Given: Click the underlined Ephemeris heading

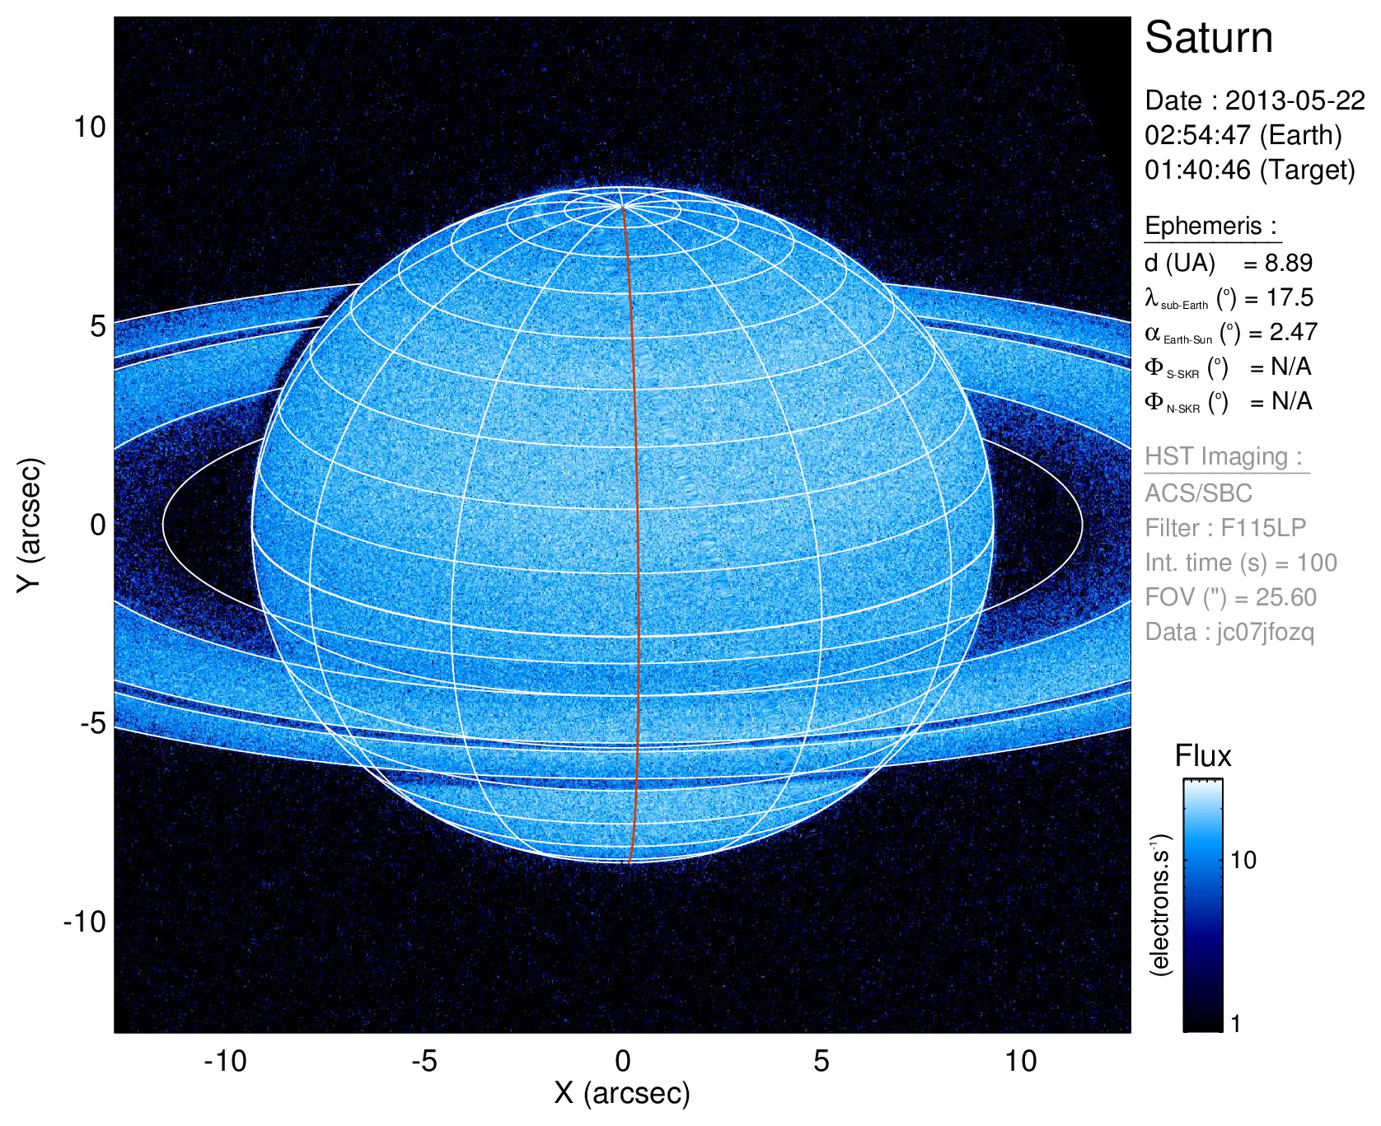Looking at the screenshot, I should click(x=1211, y=226).
